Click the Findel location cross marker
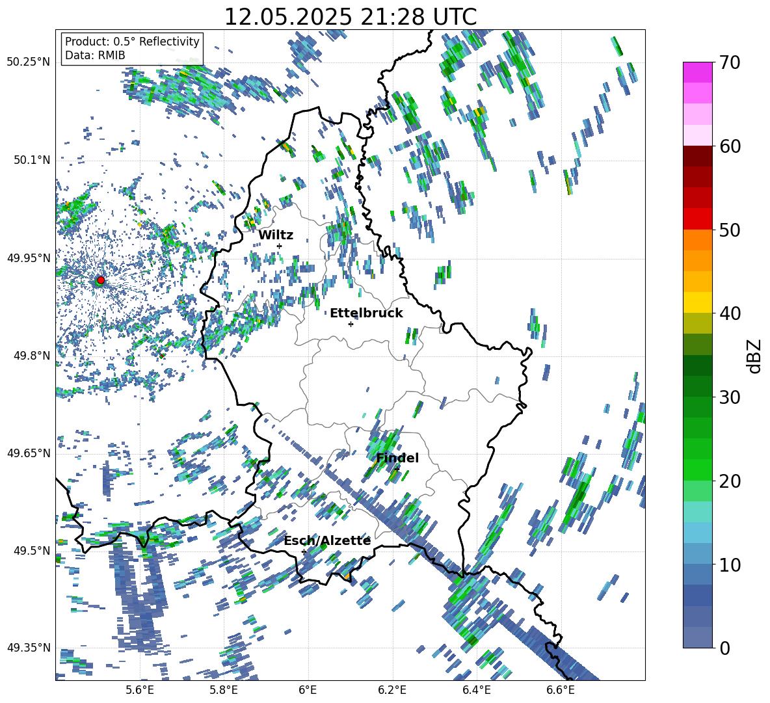Screen dimensions: 770x703 click(x=397, y=469)
